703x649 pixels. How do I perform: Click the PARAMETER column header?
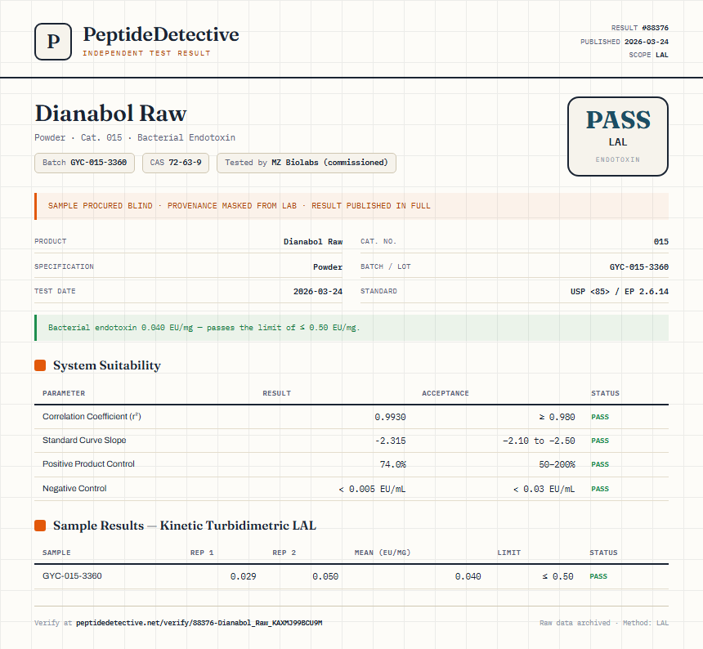point(64,393)
